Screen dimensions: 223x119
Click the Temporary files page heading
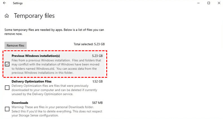point(34,16)
